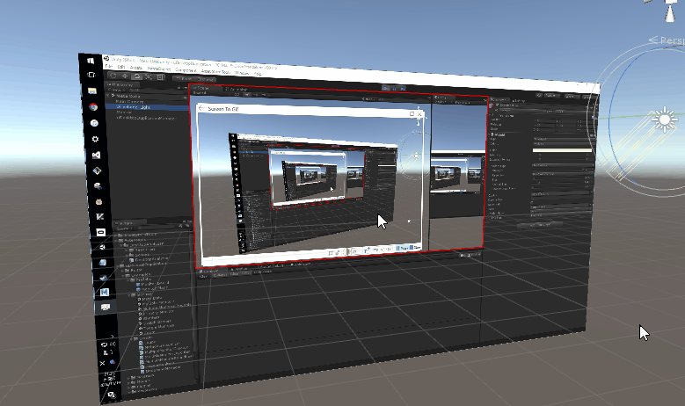Open the File menu

click(x=109, y=66)
